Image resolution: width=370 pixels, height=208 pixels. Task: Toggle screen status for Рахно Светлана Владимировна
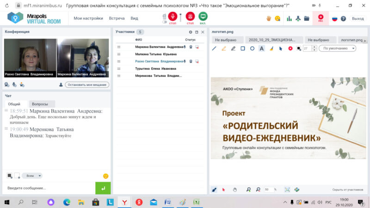[197, 61]
